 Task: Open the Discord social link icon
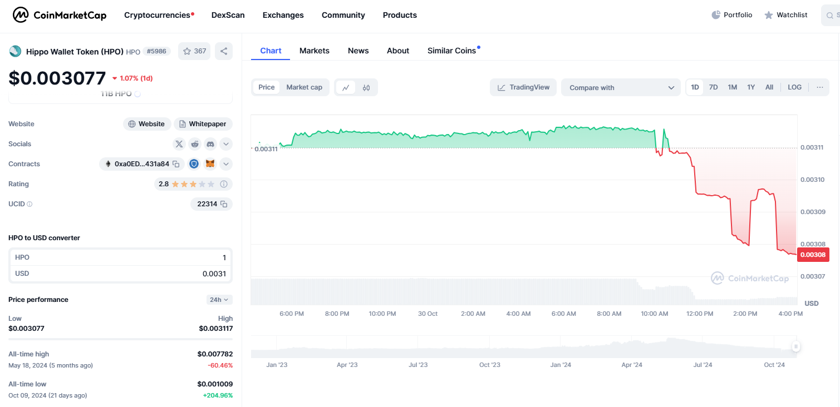(x=210, y=144)
